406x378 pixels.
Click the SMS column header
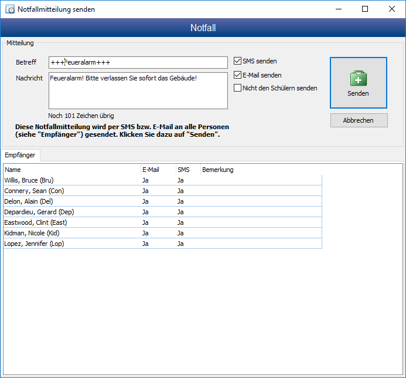(x=187, y=170)
